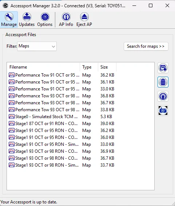Click the 5.3 KB size cell
Viewport: 175px width, 206px height.
click(x=106, y=117)
